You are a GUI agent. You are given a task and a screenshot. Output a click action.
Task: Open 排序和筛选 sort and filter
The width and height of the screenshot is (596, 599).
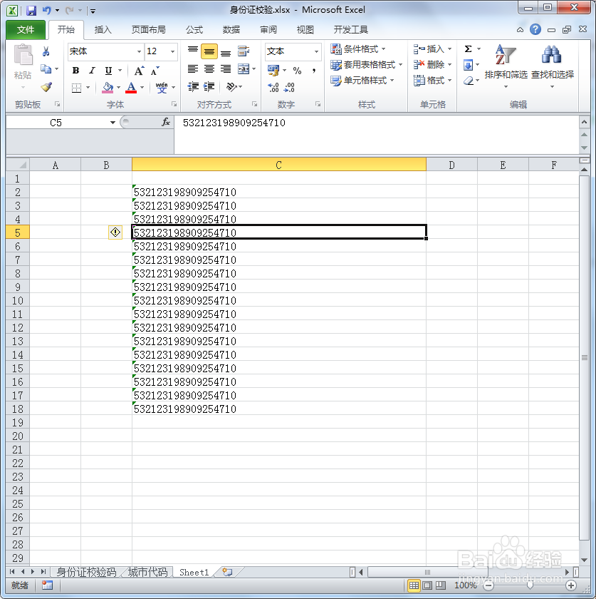(x=506, y=66)
